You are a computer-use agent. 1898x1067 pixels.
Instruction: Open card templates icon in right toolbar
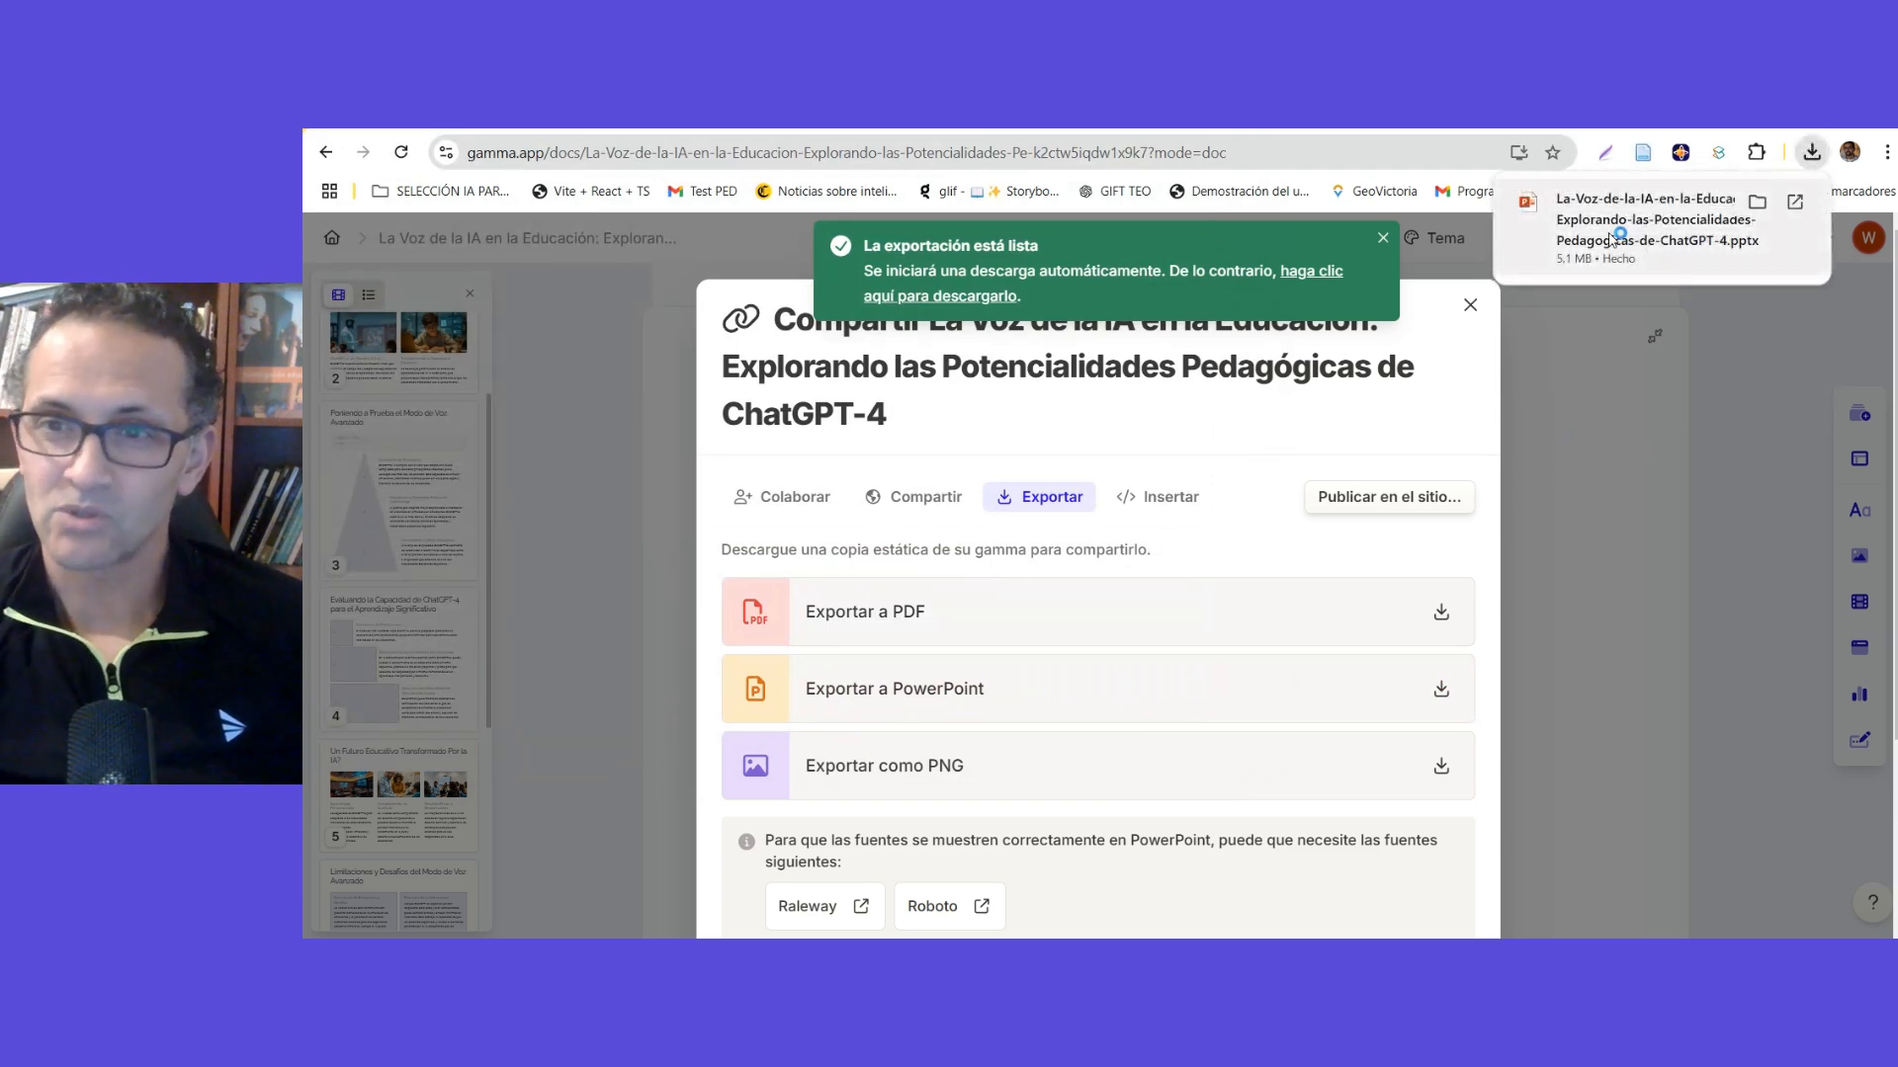(x=1859, y=413)
